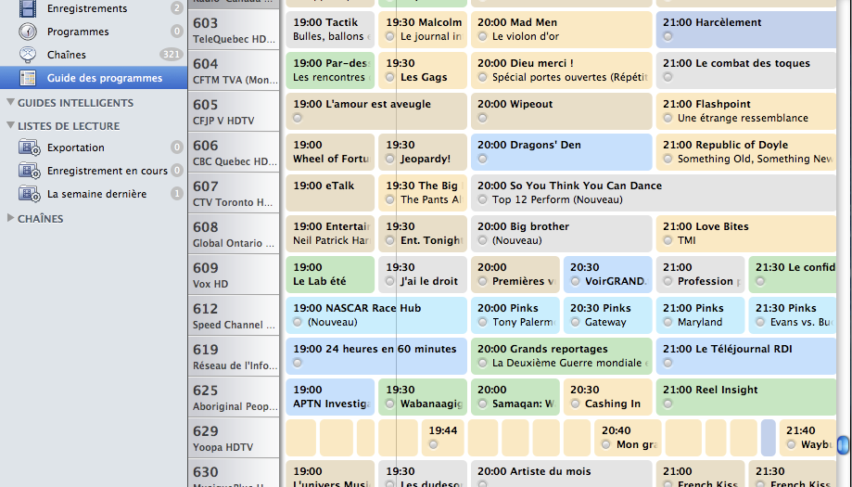Click the Enregistrement en cours playlist icon
Viewport: 852px width, 487px height.
29,171
